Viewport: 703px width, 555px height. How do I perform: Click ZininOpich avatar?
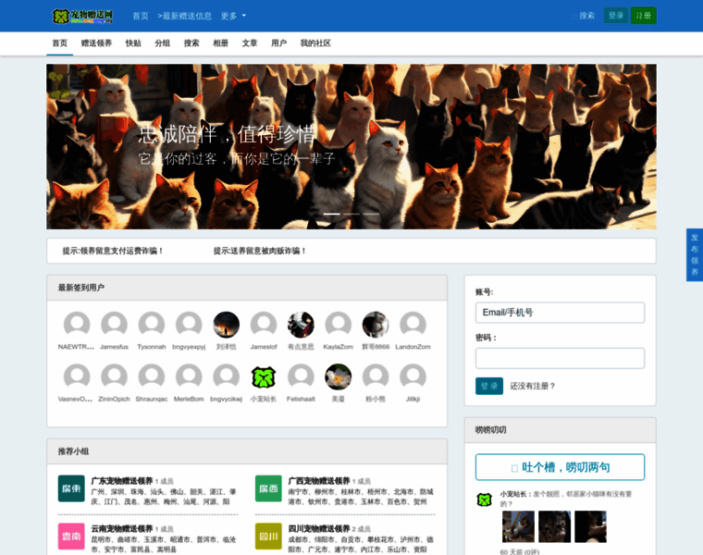(x=115, y=377)
